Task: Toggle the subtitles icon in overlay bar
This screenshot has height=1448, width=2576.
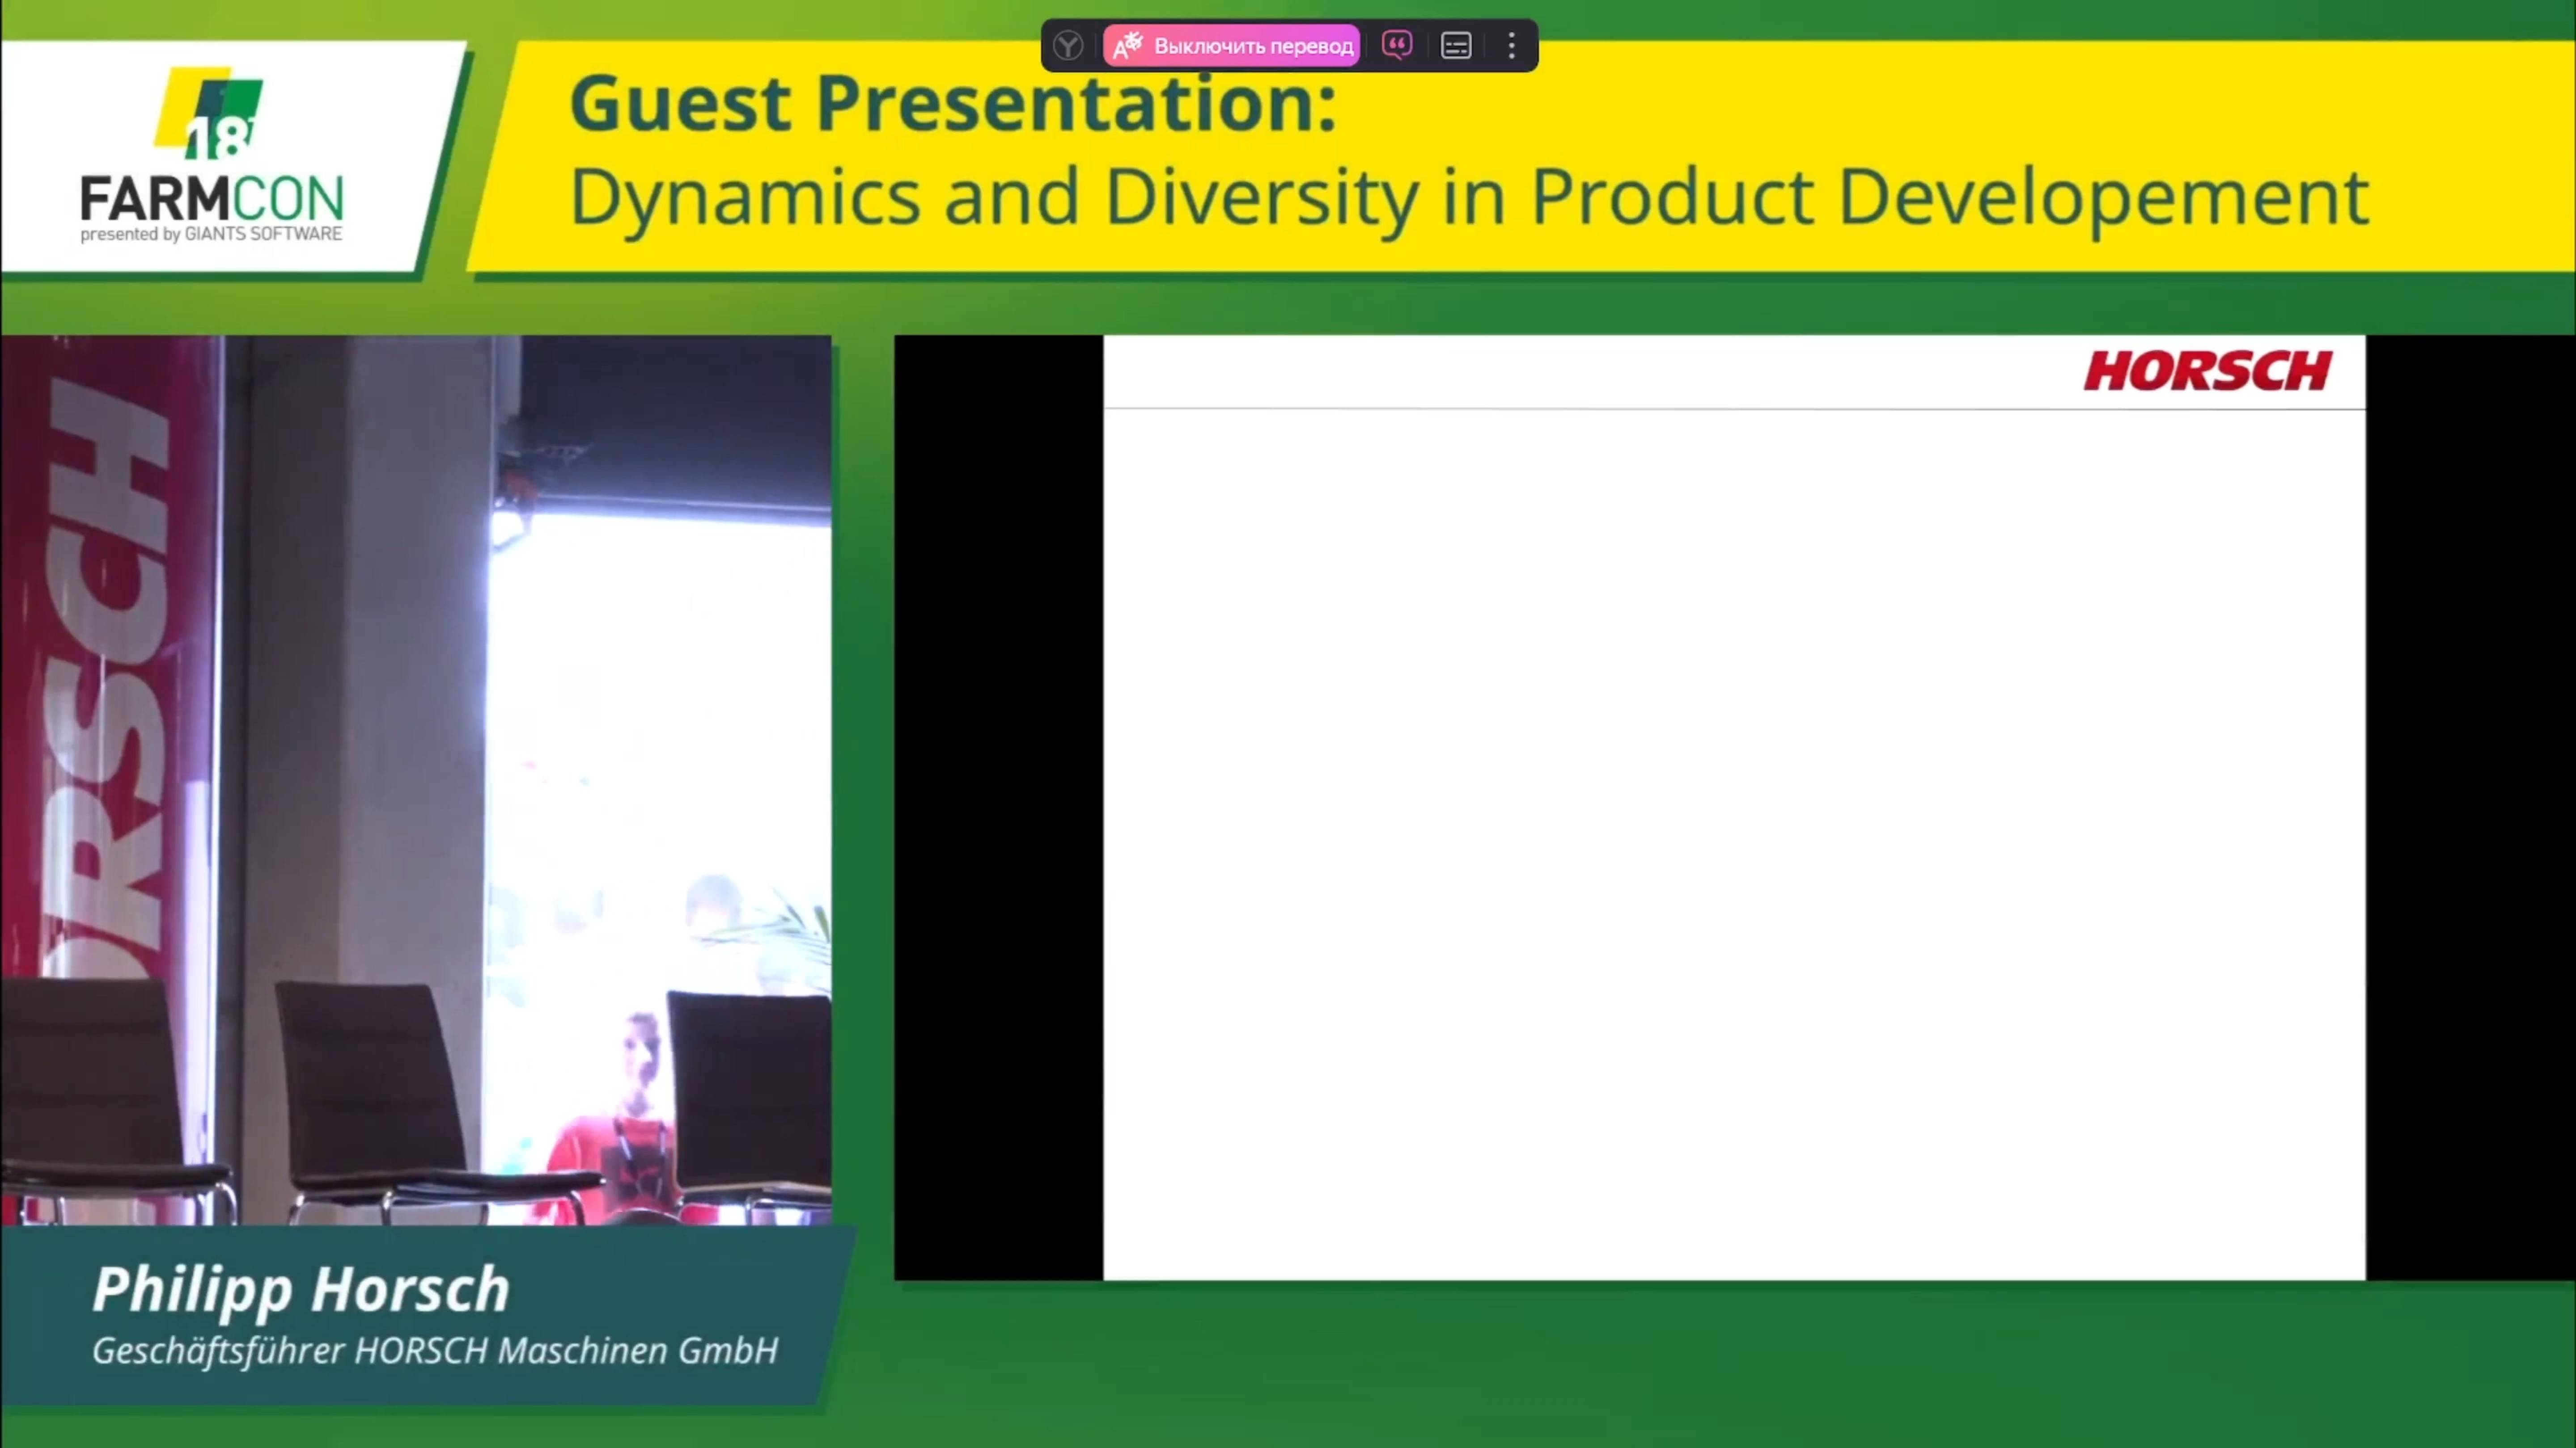Action: [1456, 46]
